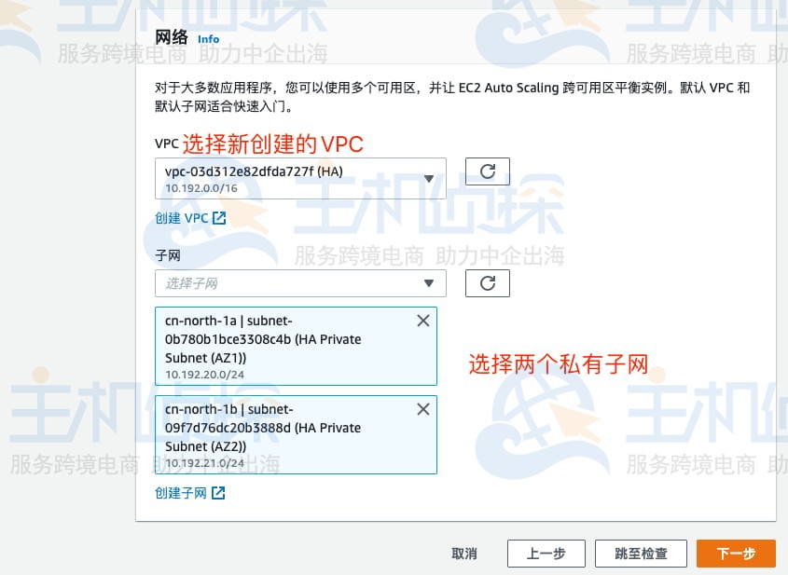The width and height of the screenshot is (788, 575).
Task: Cancel with the 取消 button
Action: click(x=463, y=553)
